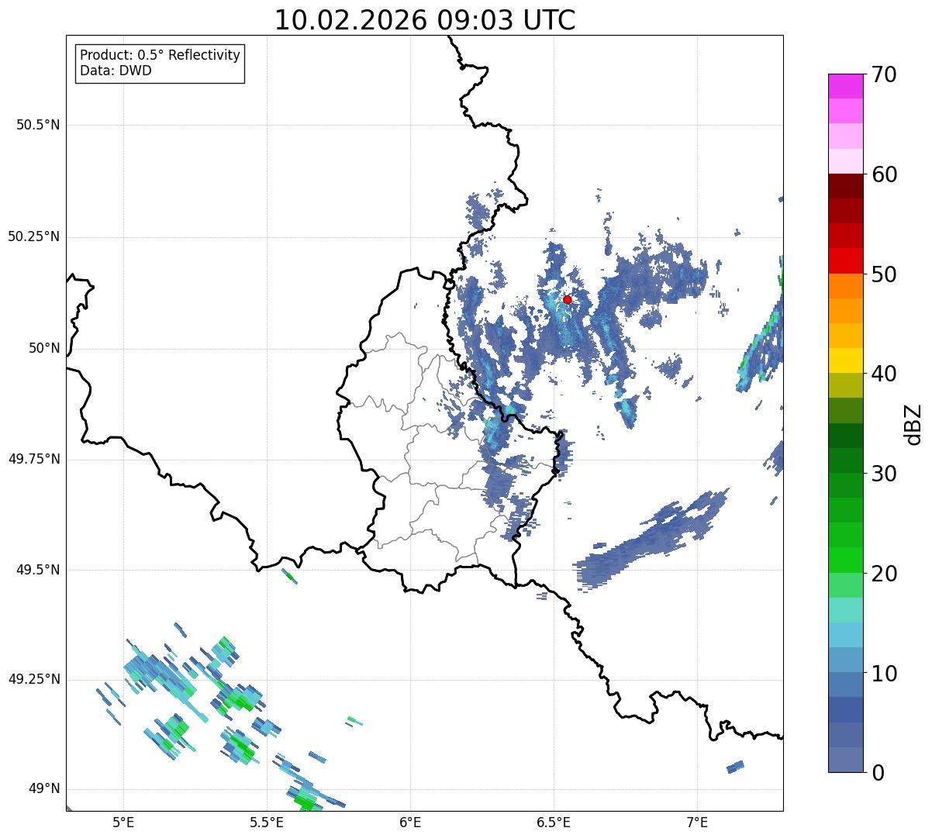This screenshot has width=932, height=838.
Task: Click the 6°E longitude label
Action: coord(410,822)
